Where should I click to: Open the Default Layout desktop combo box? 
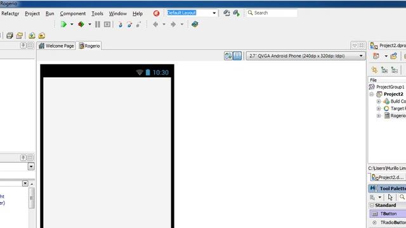coord(192,13)
